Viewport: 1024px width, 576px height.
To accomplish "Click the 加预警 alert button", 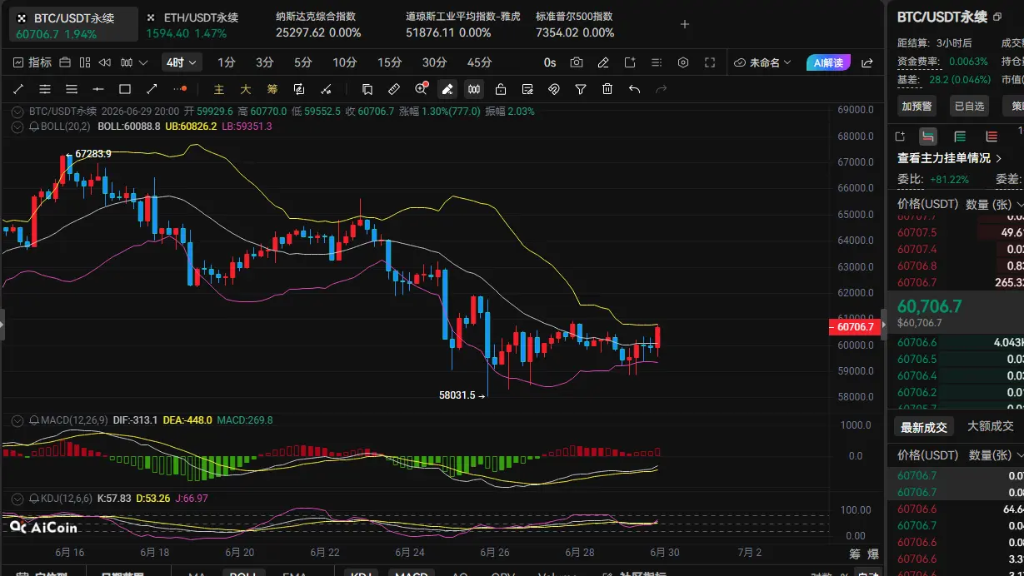I will point(917,106).
